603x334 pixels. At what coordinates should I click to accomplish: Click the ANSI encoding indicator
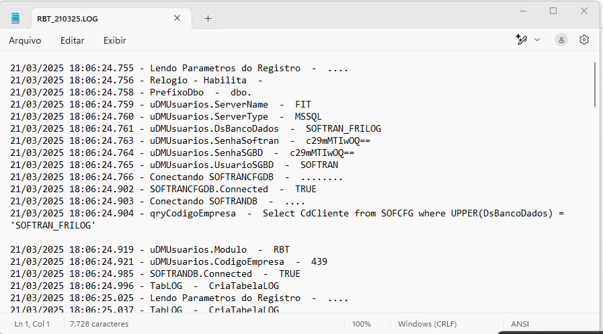520,324
